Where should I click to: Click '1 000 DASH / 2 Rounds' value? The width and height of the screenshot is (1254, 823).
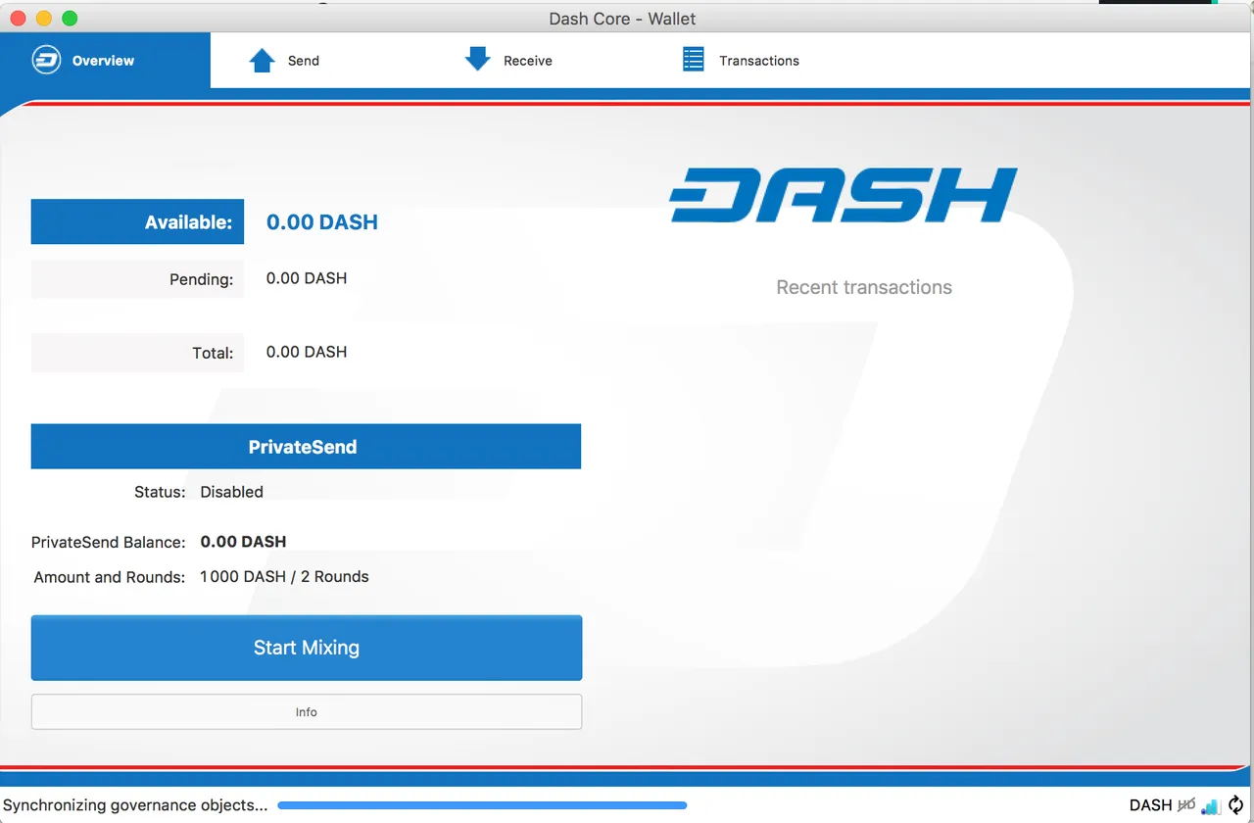pyautogui.click(x=284, y=577)
